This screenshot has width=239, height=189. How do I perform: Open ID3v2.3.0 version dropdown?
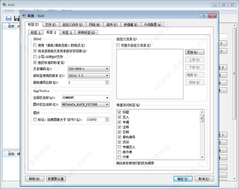tap(89, 75)
